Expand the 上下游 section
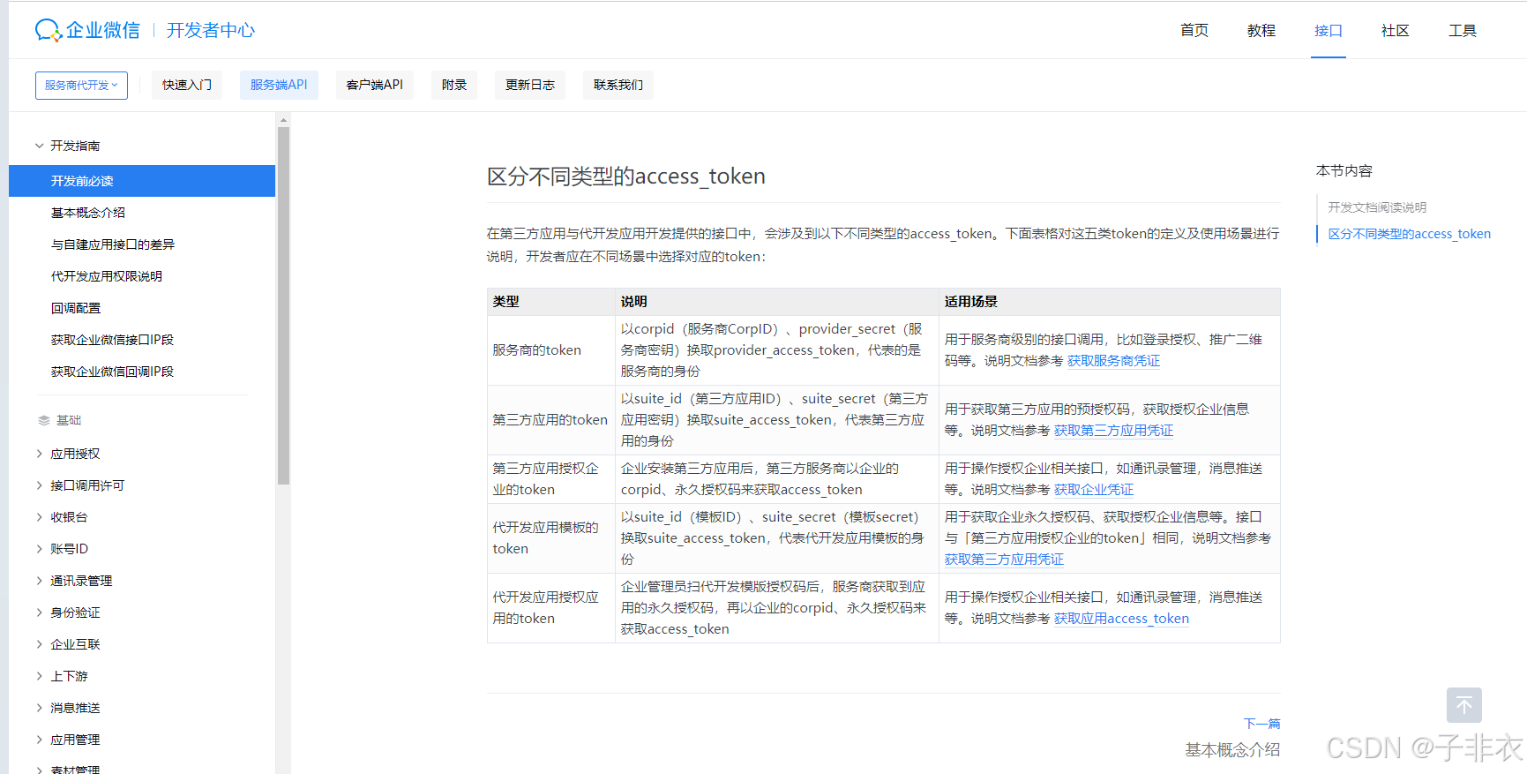 click(x=39, y=676)
